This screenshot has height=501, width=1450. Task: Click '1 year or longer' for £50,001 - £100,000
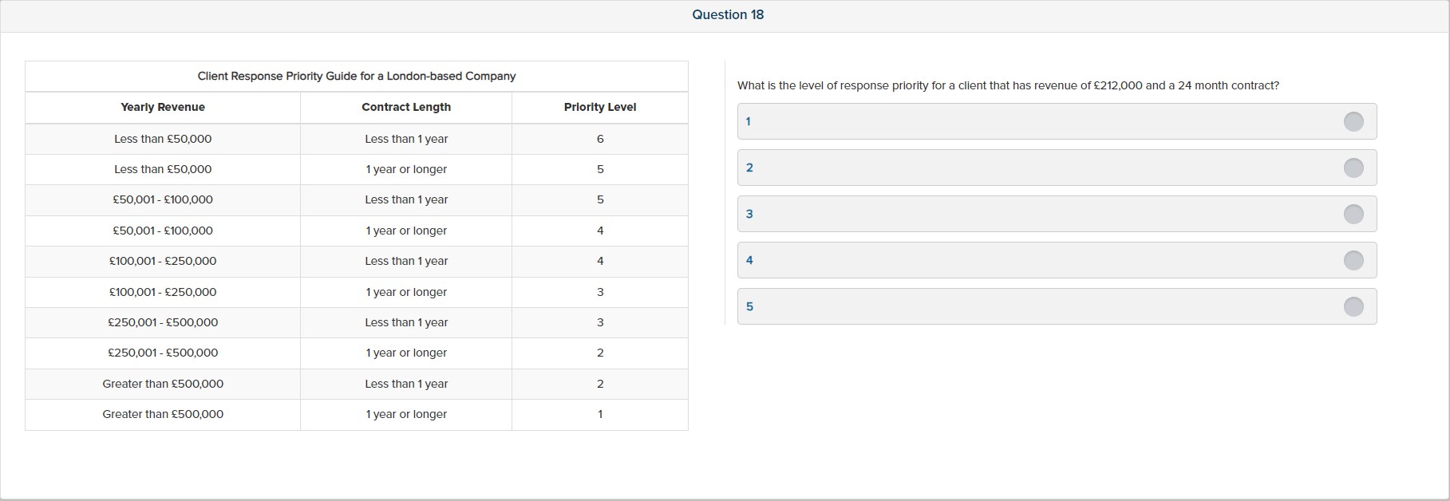pyautogui.click(x=406, y=231)
